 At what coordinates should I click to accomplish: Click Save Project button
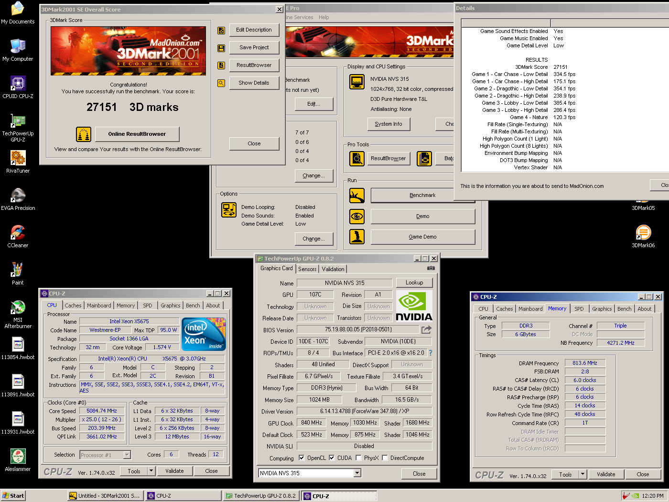click(x=254, y=48)
